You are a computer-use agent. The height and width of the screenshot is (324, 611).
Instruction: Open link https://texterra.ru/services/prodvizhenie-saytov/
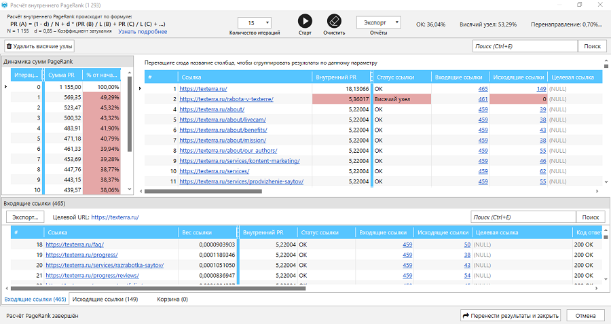pos(242,181)
